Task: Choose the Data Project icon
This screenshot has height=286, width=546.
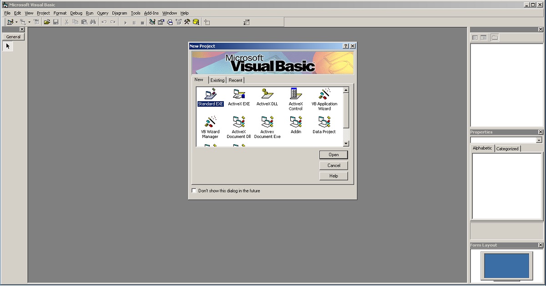Action: tap(324, 125)
